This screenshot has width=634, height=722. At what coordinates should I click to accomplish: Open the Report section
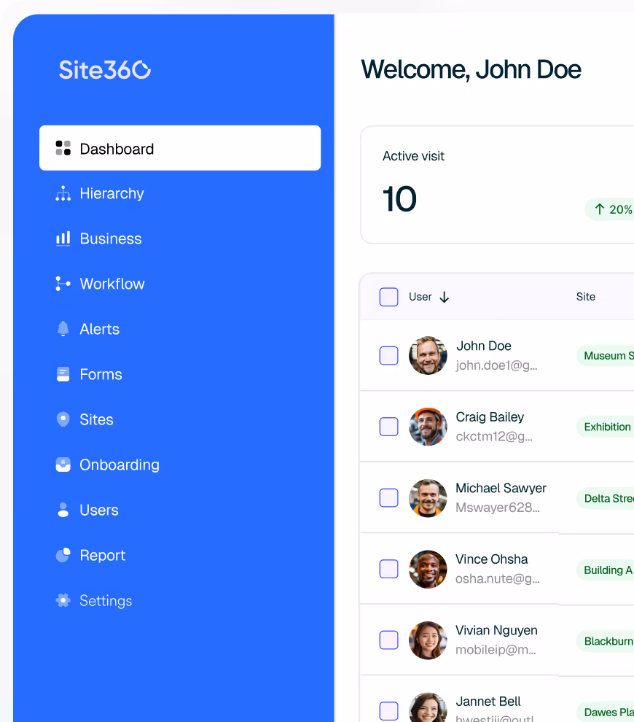[x=180, y=555]
